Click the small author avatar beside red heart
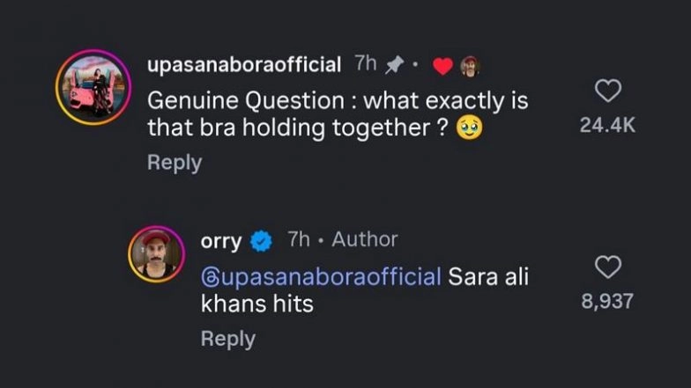The image size is (691, 388). [x=470, y=65]
